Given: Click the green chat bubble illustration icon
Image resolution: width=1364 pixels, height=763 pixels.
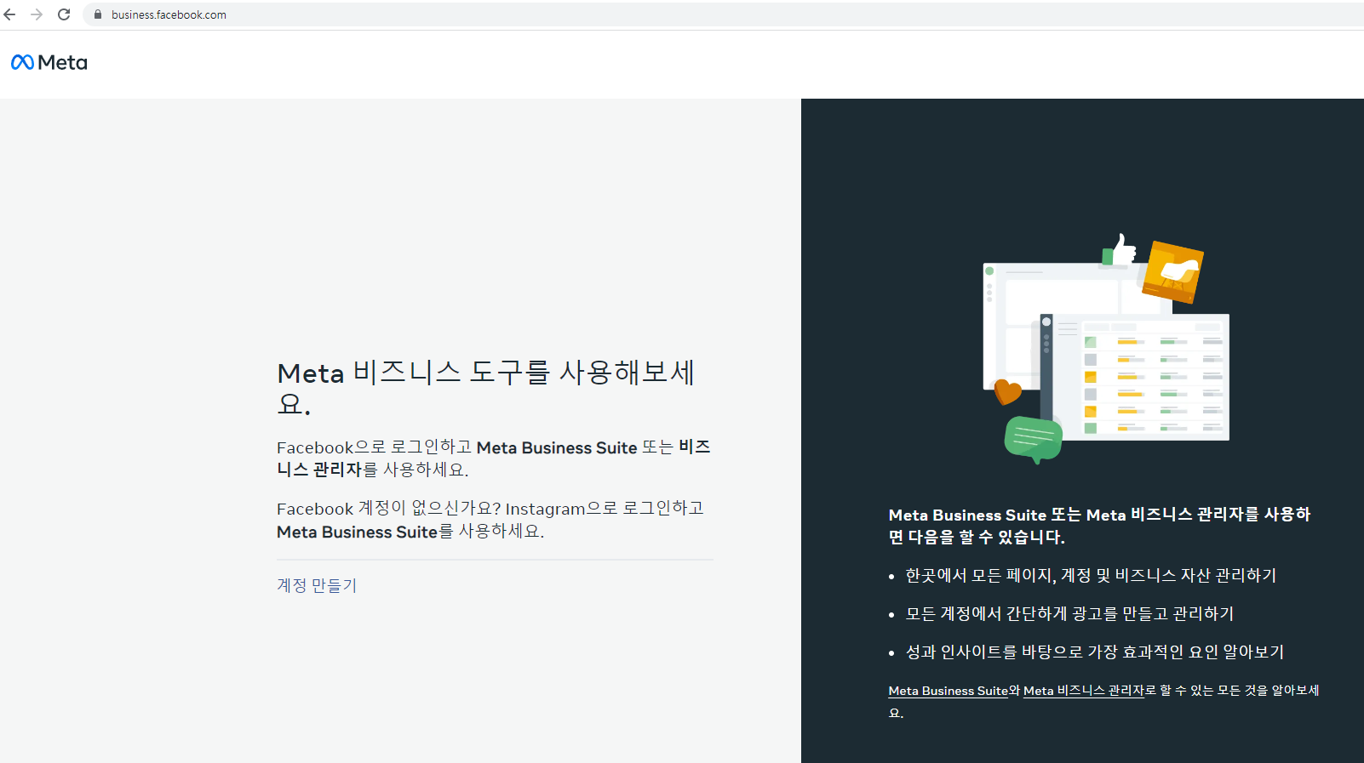Looking at the screenshot, I should coord(1034,439).
